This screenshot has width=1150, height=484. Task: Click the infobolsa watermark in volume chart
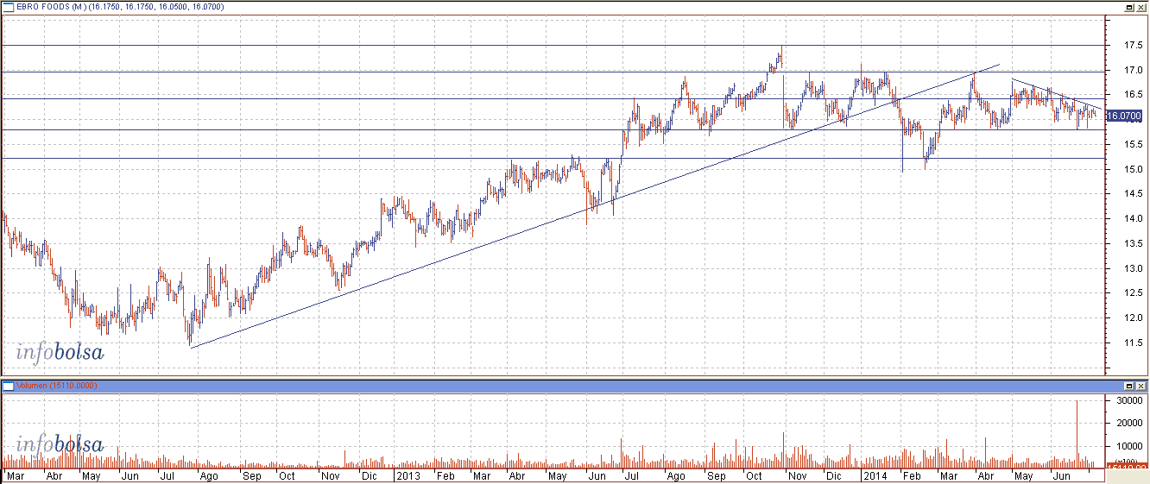point(60,445)
